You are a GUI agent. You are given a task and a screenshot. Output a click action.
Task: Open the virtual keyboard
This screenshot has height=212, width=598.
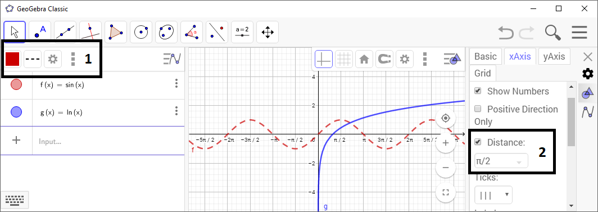click(x=15, y=200)
